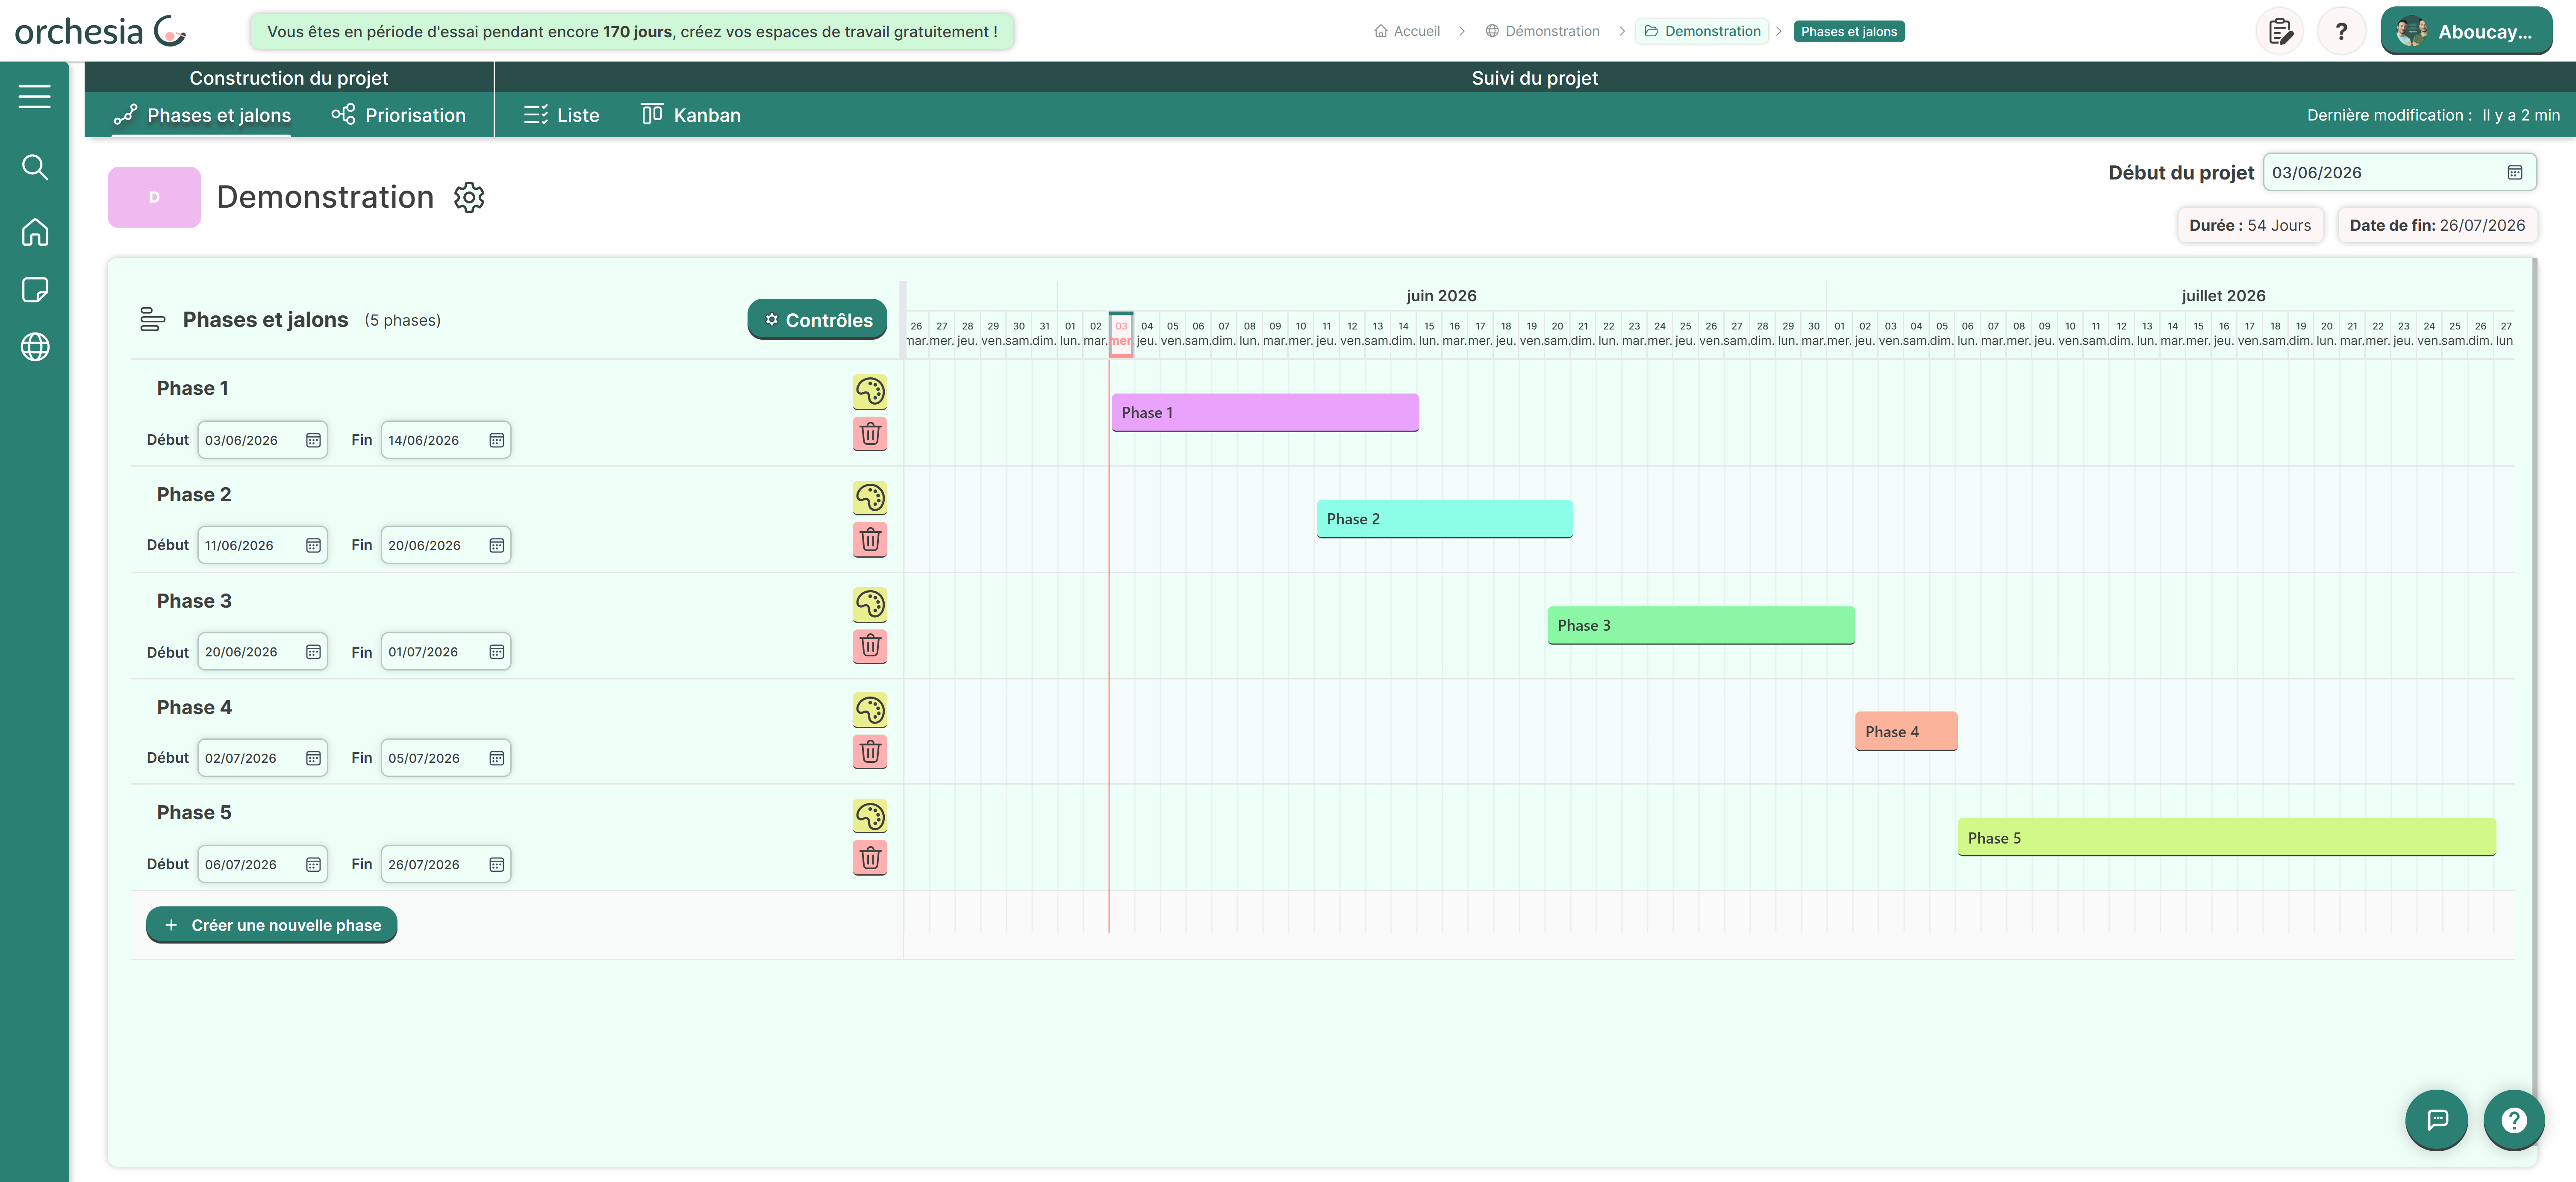The height and width of the screenshot is (1182, 2576).
Task: Select the green Phase 3 Gantt bar
Action: 1701,626
